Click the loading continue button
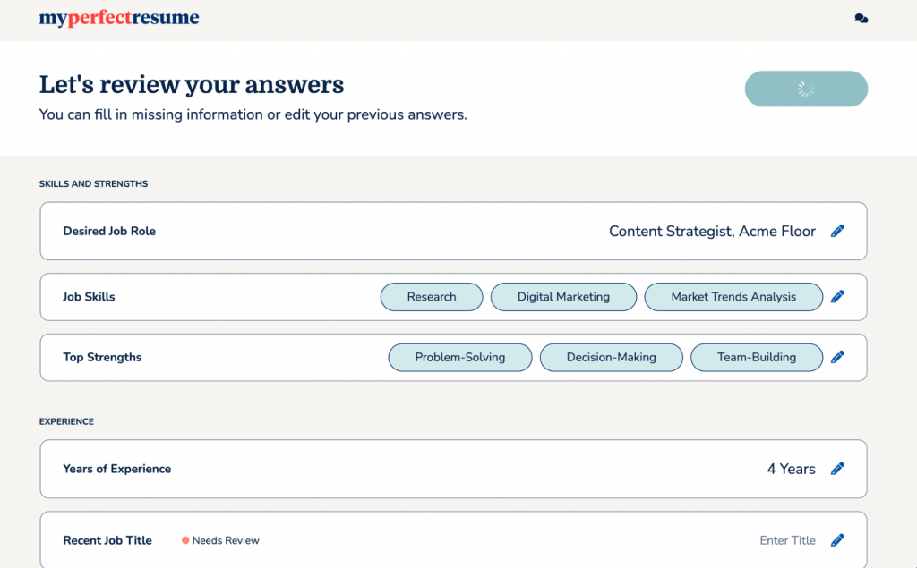The image size is (917, 568). 806,89
